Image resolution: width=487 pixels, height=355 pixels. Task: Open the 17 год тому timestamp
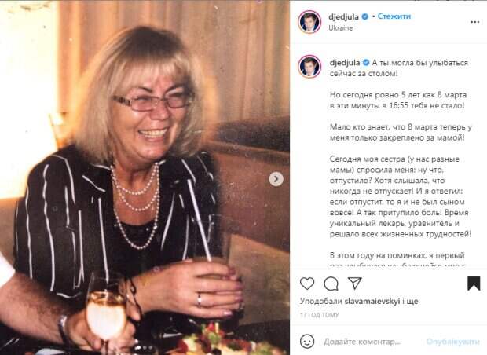coord(319,315)
